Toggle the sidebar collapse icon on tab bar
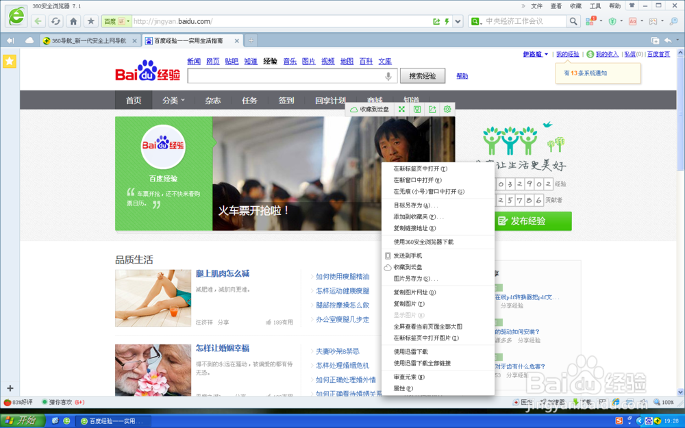 click(10, 40)
